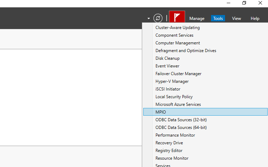This screenshot has width=268, height=167.
Task: Launch Cluster-Aware Updating
Action: (178, 28)
